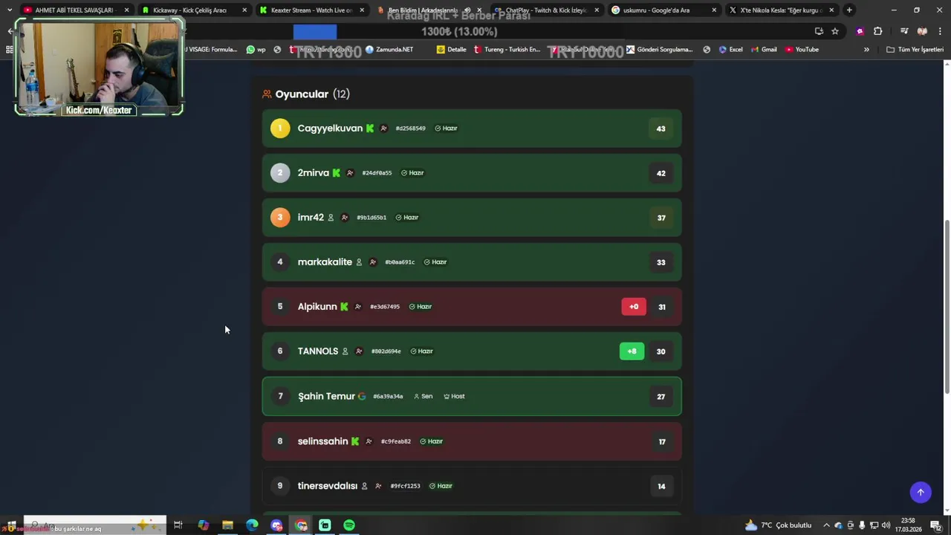Open the Gönderi Sorgulama bookmark
Image resolution: width=951 pixels, height=535 pixels.
pos(660,50)
